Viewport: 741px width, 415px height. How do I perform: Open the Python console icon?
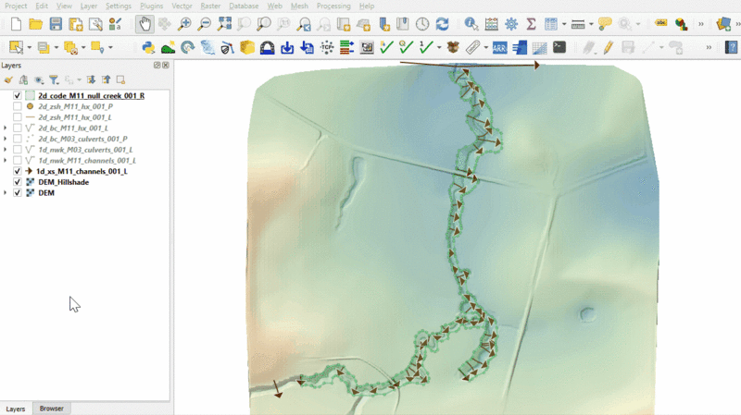tap(147, 47)
